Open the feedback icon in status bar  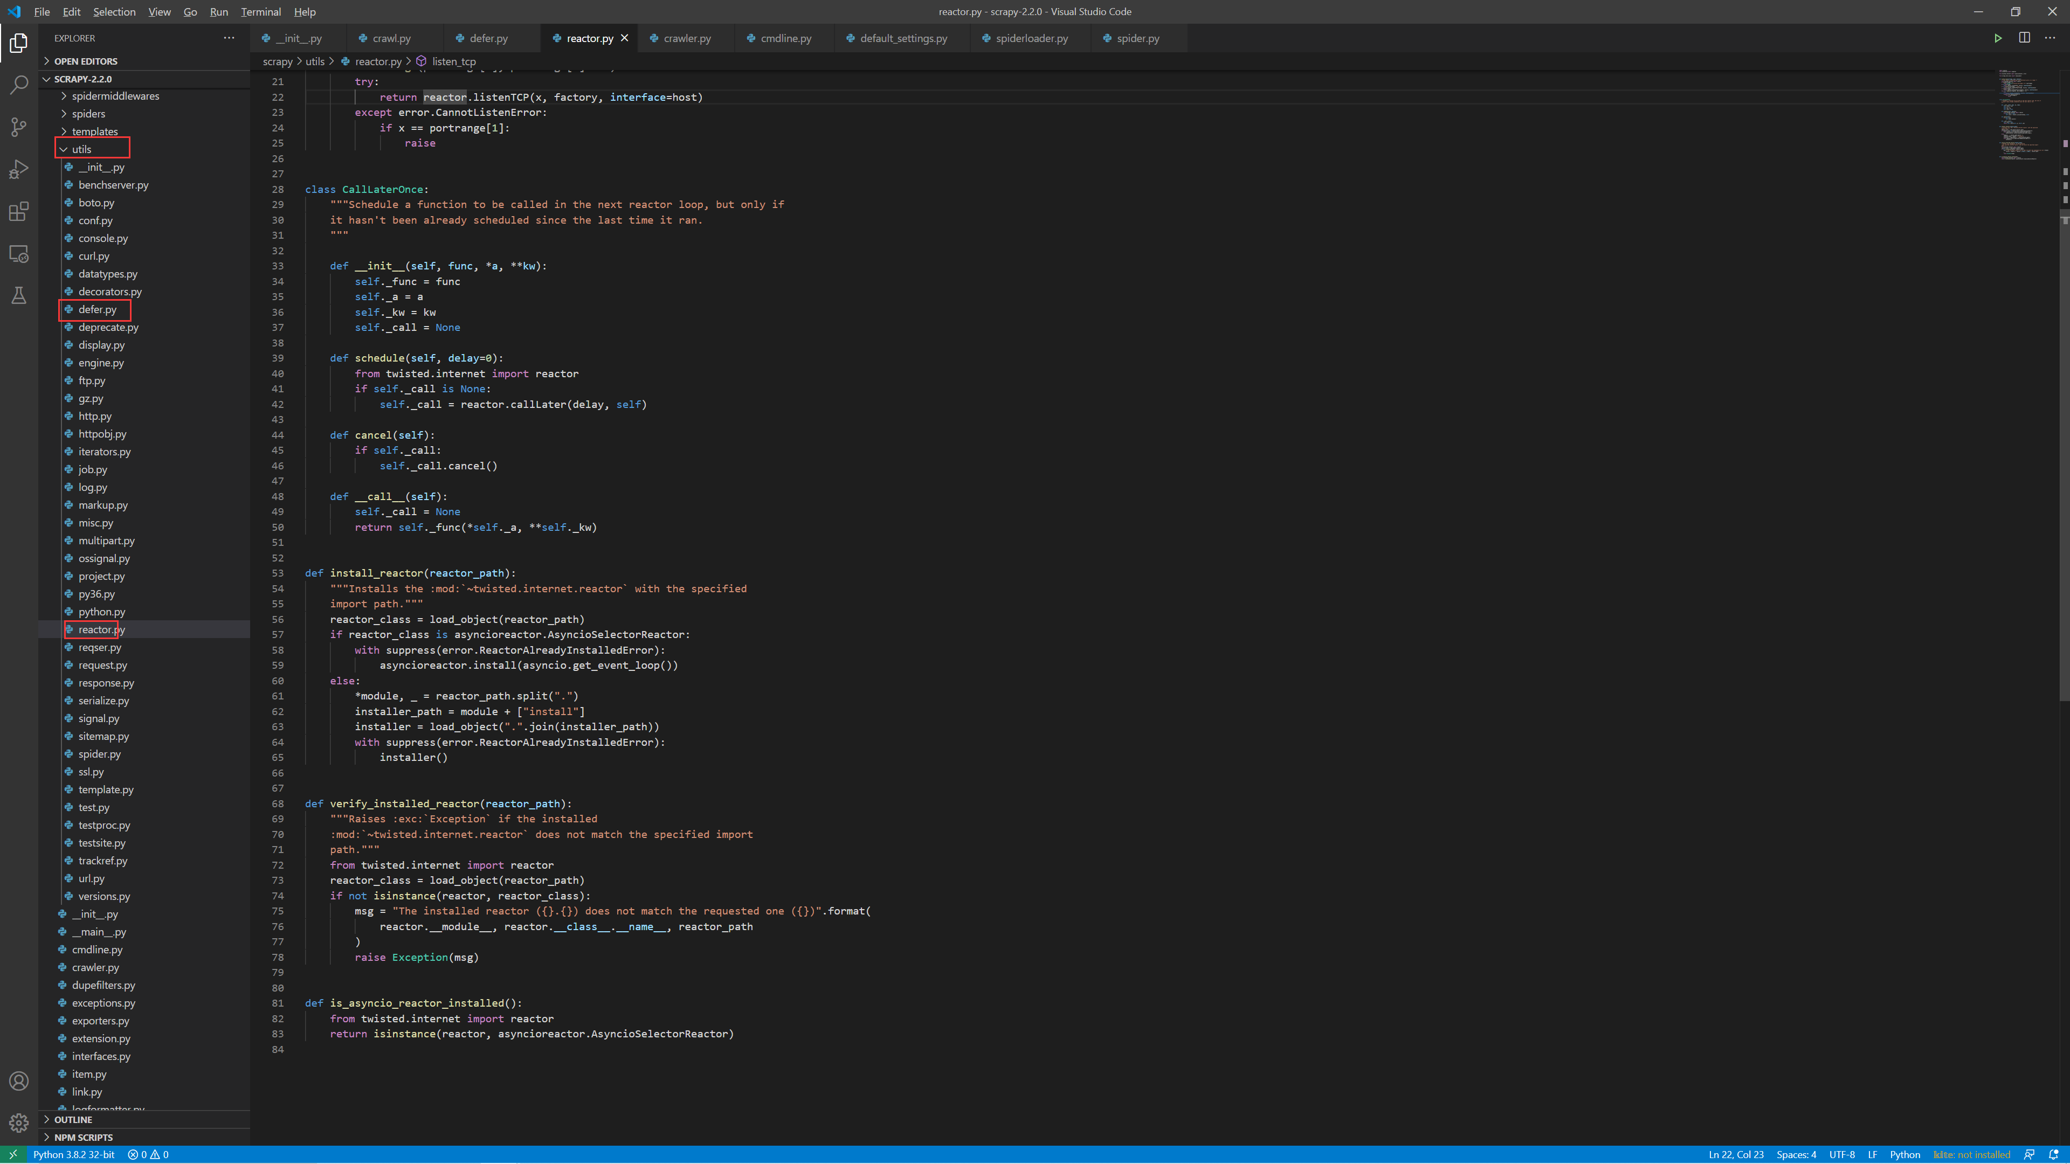click(2029, 1154)
